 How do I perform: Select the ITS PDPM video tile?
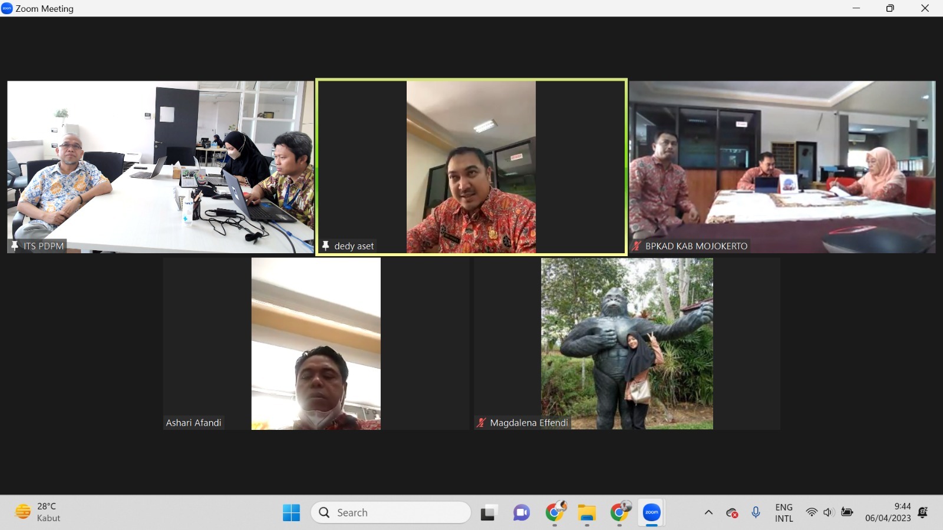click(160, 167)
